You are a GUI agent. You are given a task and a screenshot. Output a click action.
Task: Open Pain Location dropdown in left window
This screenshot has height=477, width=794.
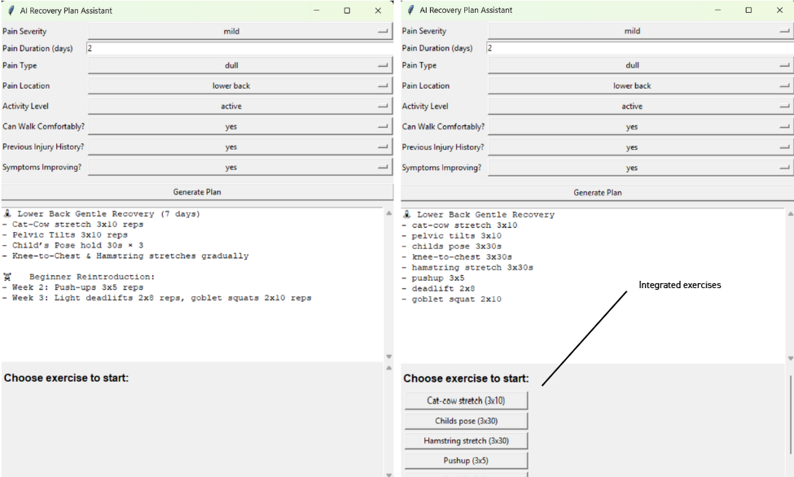pos(240,85)
